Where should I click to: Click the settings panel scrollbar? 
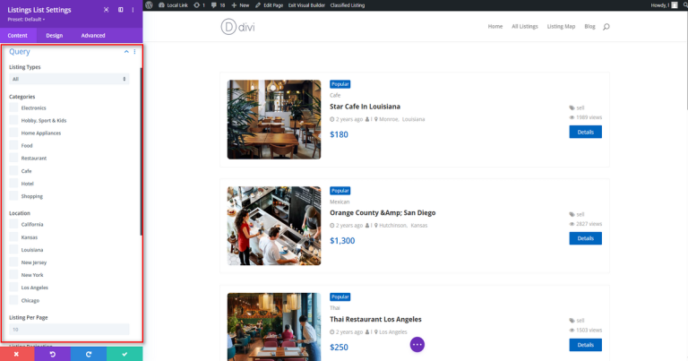pos(141,151)
